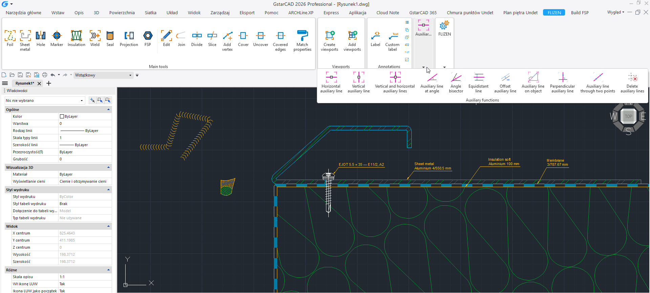Collapse the Wizualizacja 3D section
This screenshot has height=293, width=650.
pos(108,167)
